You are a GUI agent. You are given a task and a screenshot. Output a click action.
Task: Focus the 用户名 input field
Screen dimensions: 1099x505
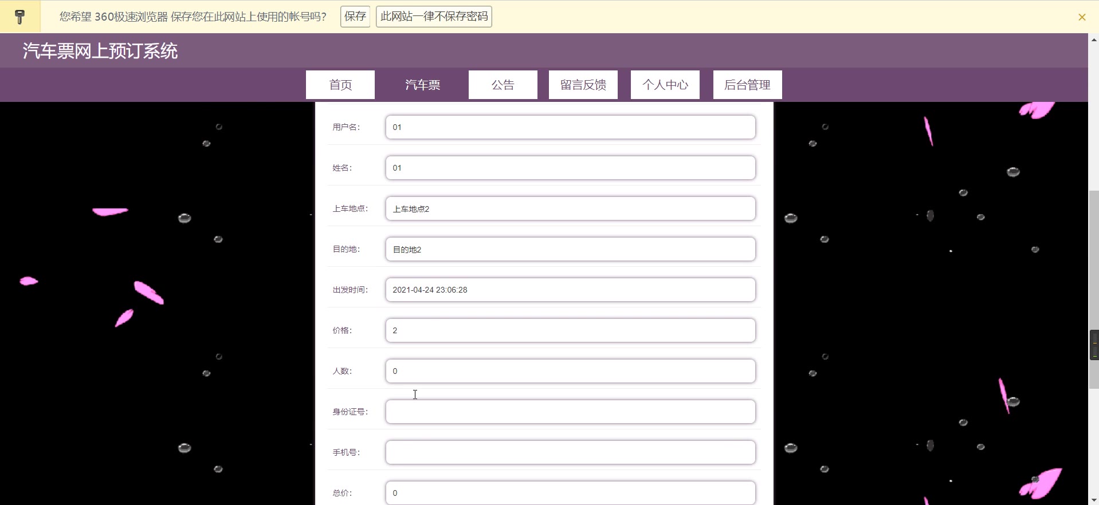(571, 127)
